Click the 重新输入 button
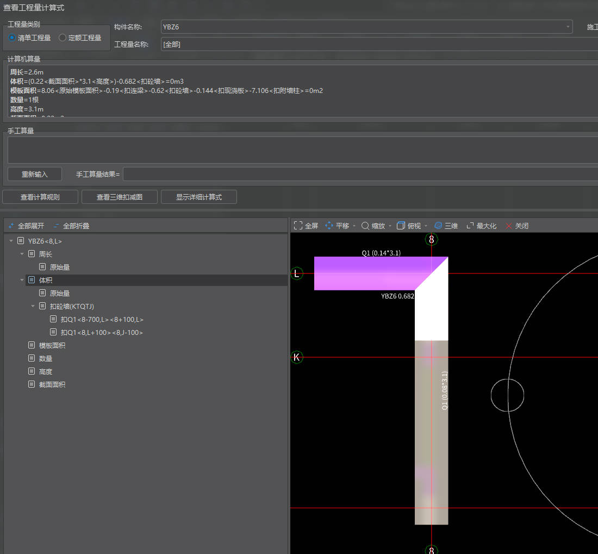Image resolution: width=598 pixels, height=554 pixels. (x=35, y=174)
